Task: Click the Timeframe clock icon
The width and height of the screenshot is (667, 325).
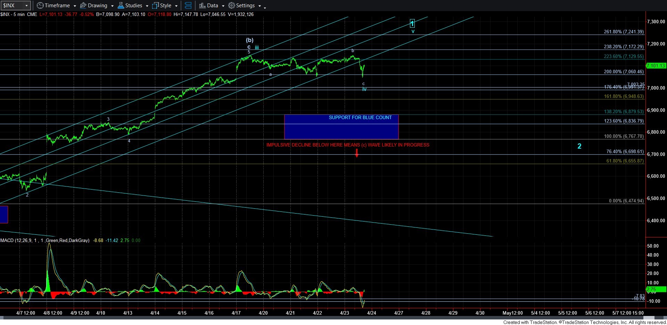Action: click(x=40, y=6)
